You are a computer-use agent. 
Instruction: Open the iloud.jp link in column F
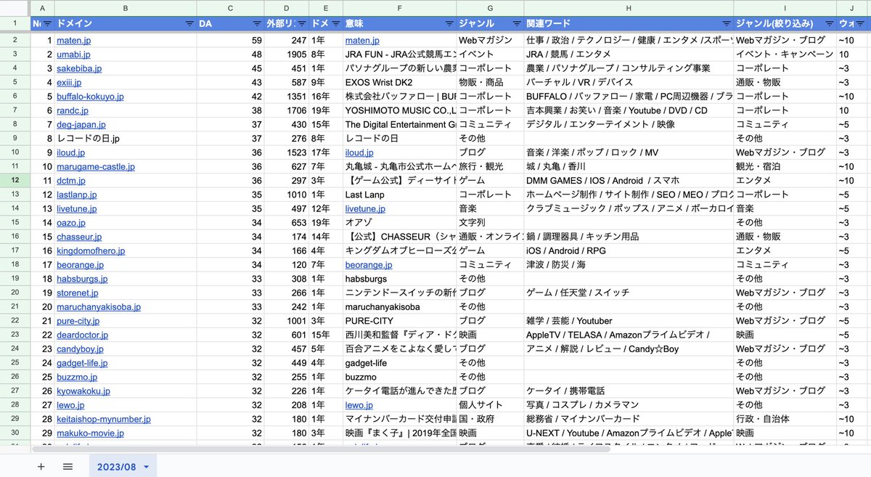[x=359, y=152]
